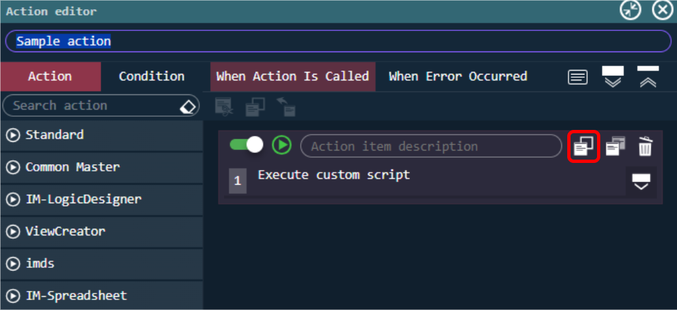Image resolution: width=677 pixels, height=310 pixels.
Task: Clear the search action field with eraser icon
Action: (188, 106)
